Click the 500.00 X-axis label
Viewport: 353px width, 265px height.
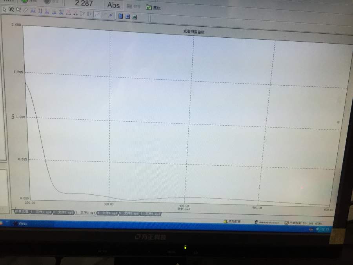pos(257,208)
